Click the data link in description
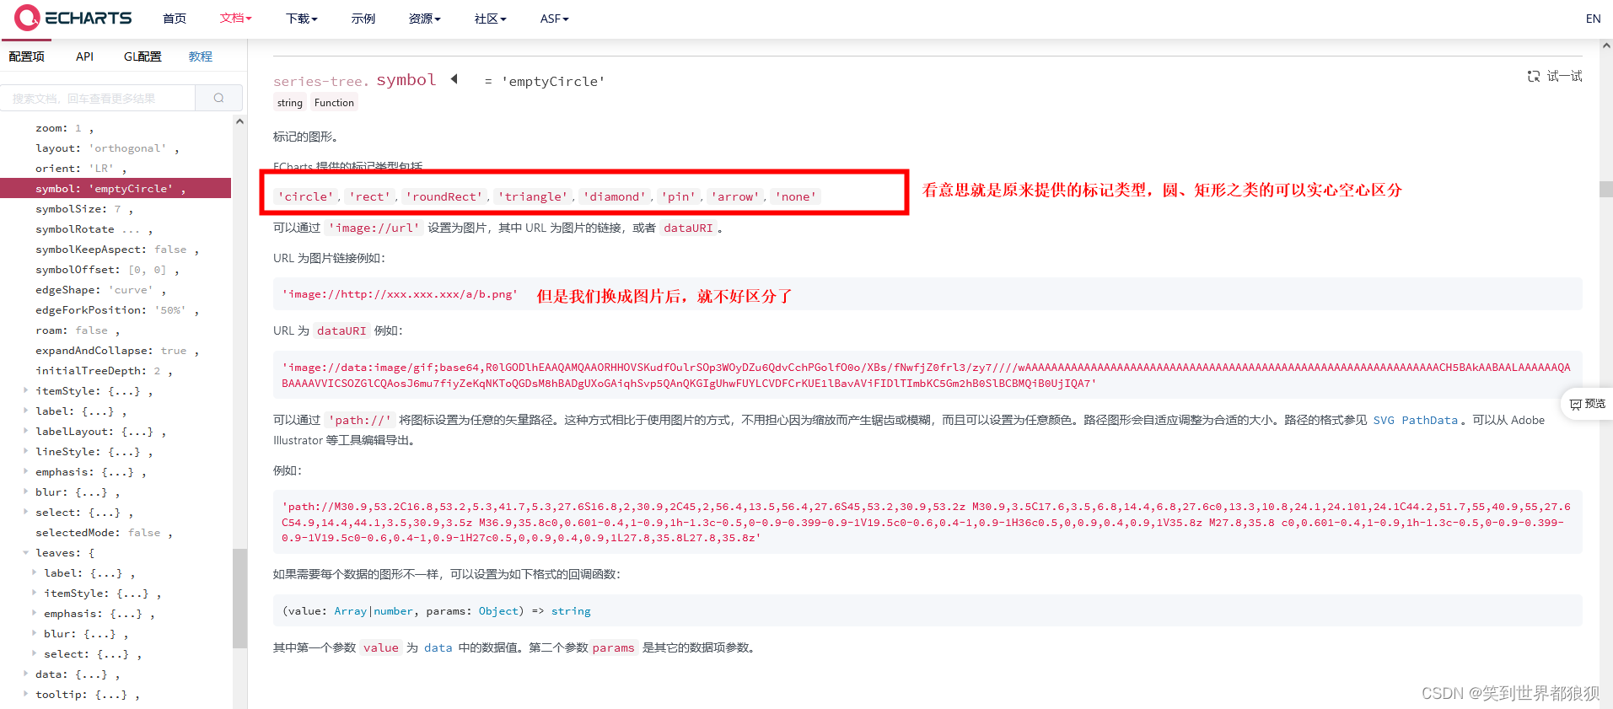The height and width of the screenshot is (709, 1613). click(x=438, y=647)
